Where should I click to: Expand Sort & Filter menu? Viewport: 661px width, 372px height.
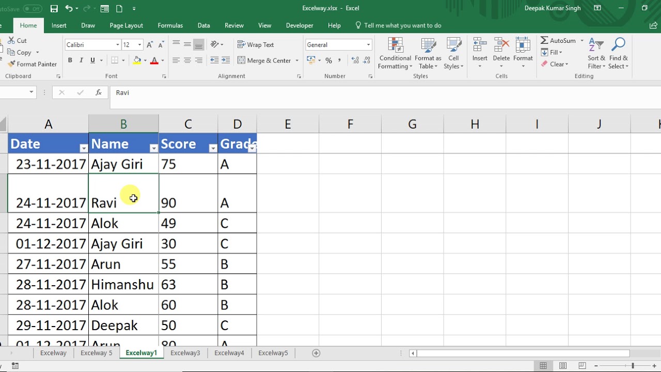(x=596, y=53)
